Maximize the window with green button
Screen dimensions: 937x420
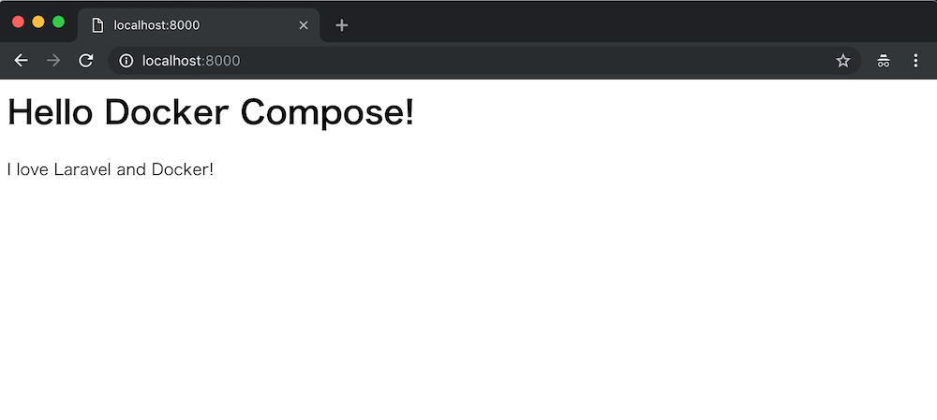click(x=58, y=22)
